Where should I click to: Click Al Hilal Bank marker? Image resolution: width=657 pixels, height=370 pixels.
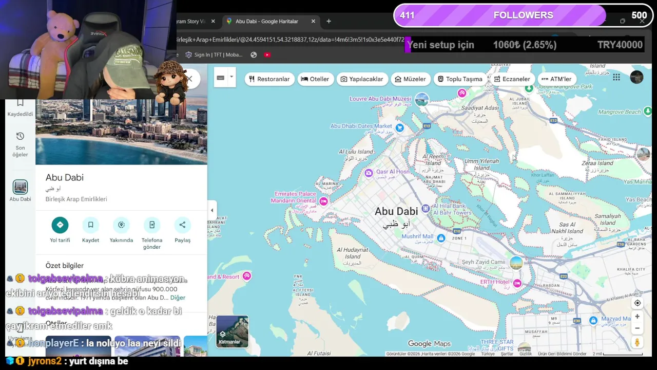pyautogui.click(x=425, y=209)
